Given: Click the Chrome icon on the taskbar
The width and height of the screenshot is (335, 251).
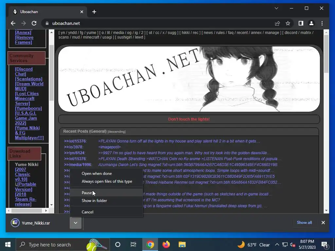Looking at the screenshot, I should point(150,244).
